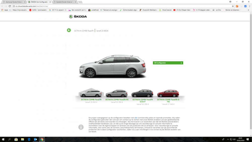
Task: Go back using the green arrow icon
Action: (x=69, y=30)
